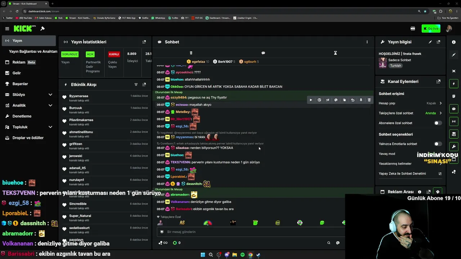
Task: Open the Sohbet three-dot options menu
Action: click(367, 42)
